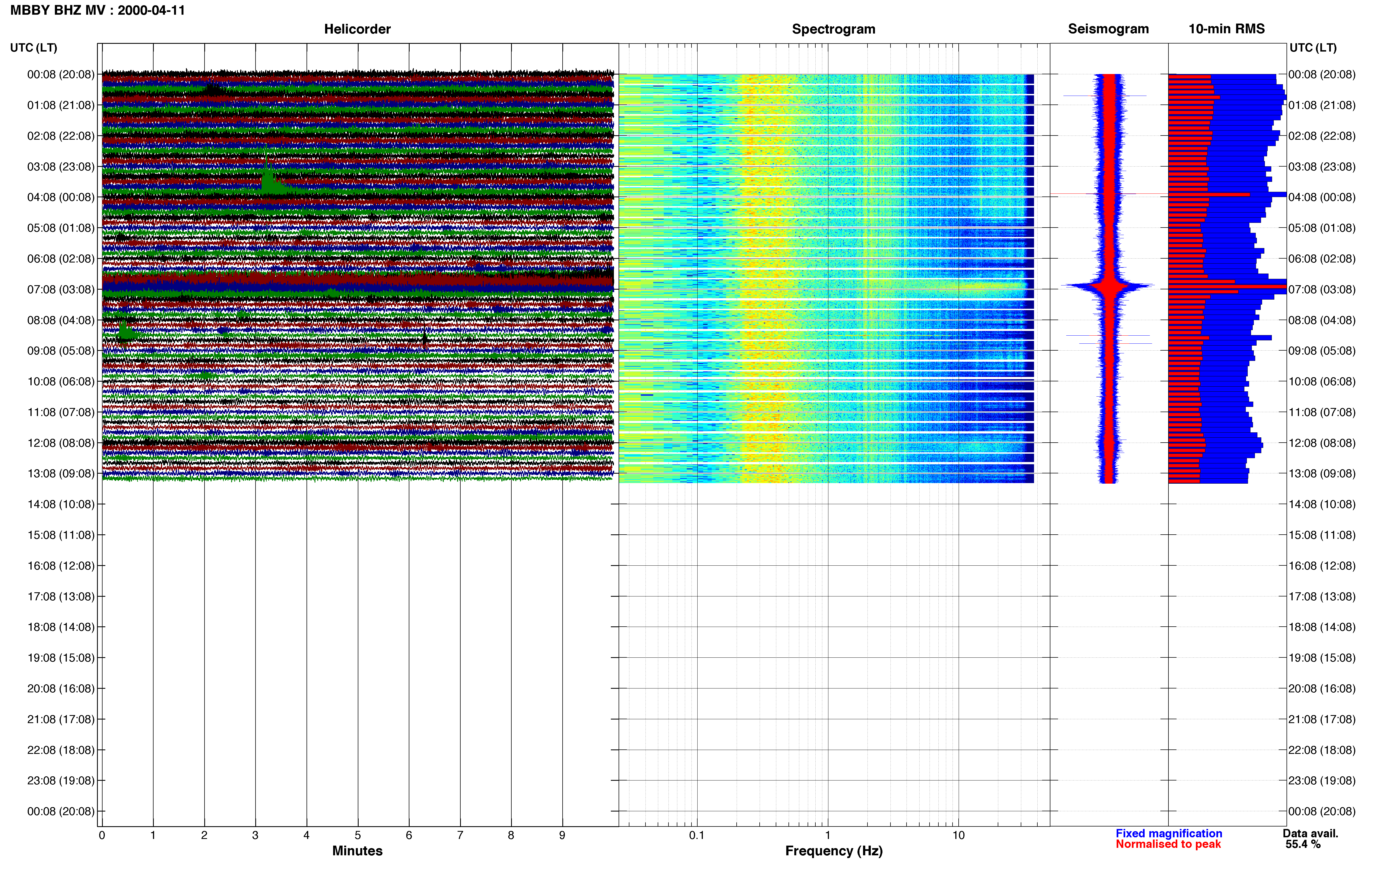Click left time label 13:08 (09:08)
The width and height of the screenshot is (1391, 870).
coord(61,474)
